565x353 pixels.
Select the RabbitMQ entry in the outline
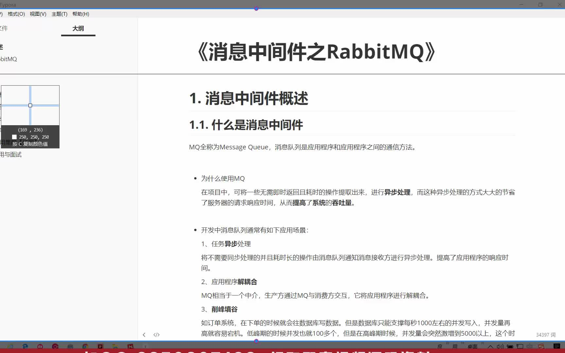9,59
